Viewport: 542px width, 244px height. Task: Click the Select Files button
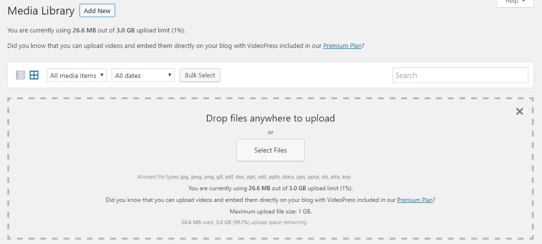(x=270, y=150)
